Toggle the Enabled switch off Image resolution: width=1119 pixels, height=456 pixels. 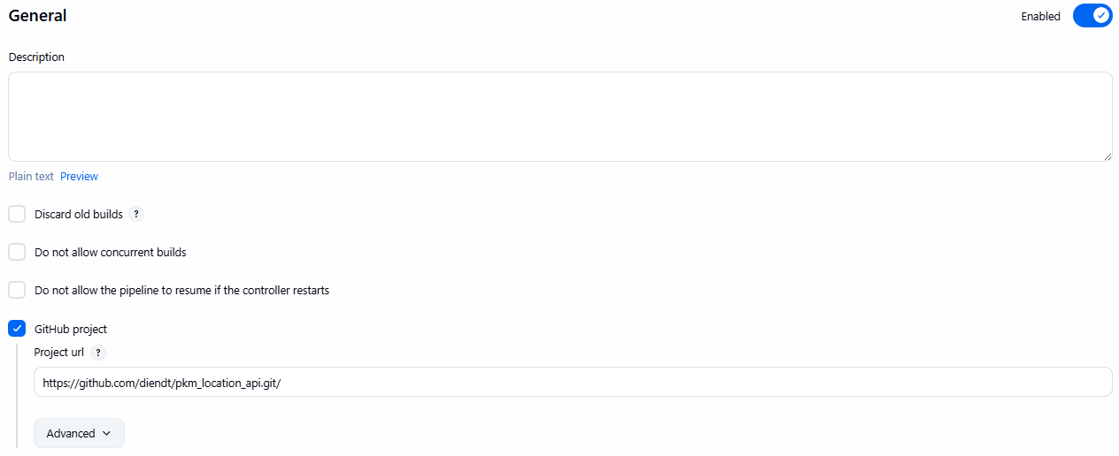pos(1092,16)
